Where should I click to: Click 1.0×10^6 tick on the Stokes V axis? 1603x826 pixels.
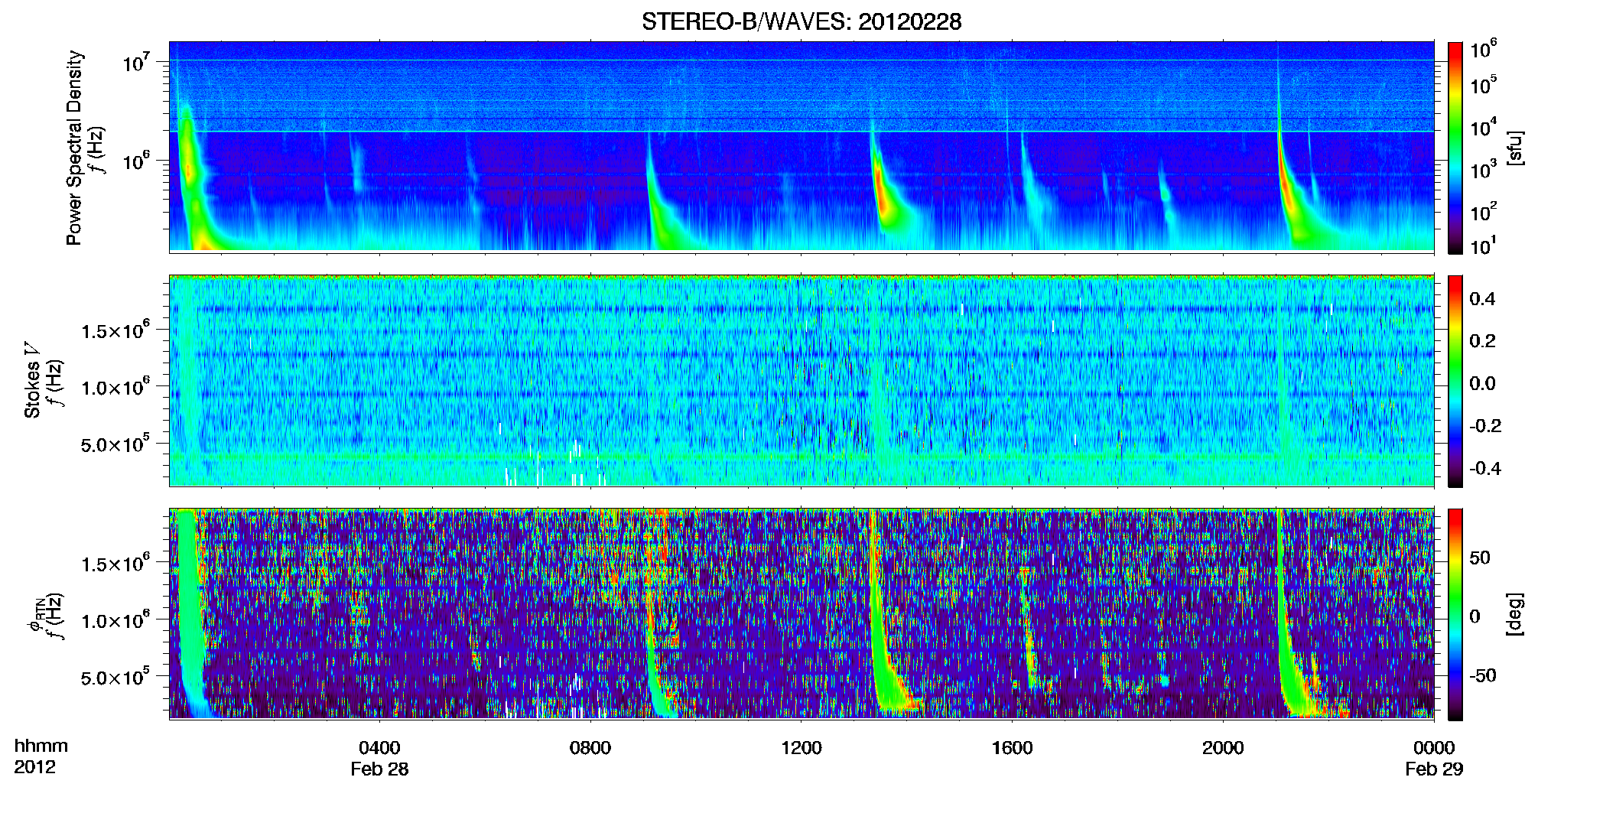click(115, 387)
